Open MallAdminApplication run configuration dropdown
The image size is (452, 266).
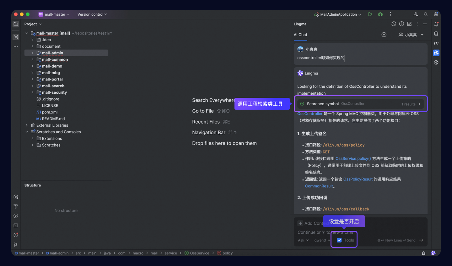pos(338,14)
